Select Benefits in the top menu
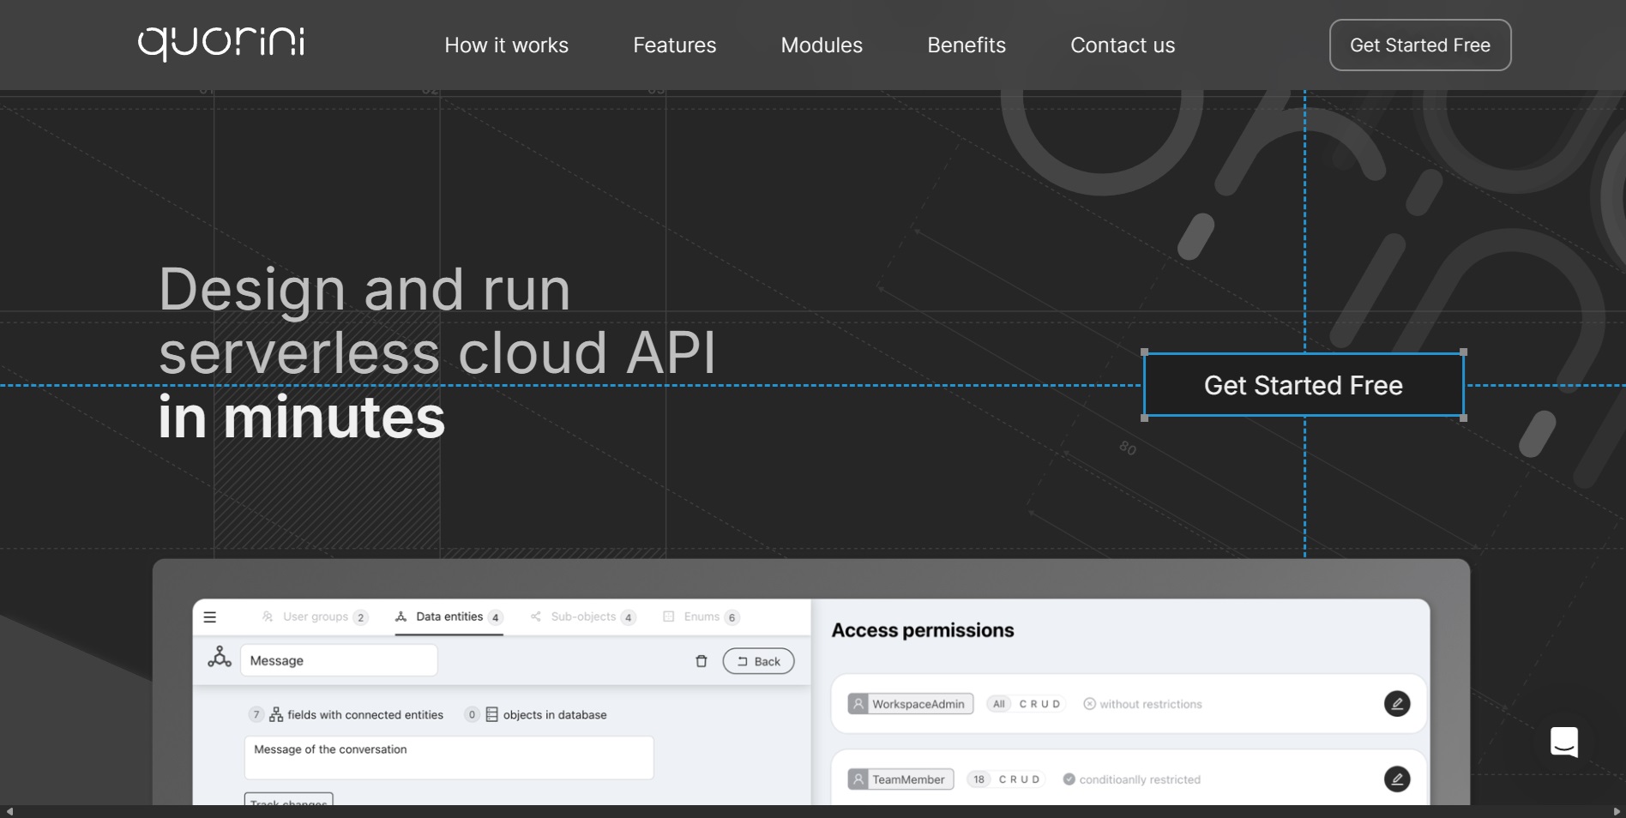Image resolution: width=1626 pixels, height=818 pixels. pos(967,45)
